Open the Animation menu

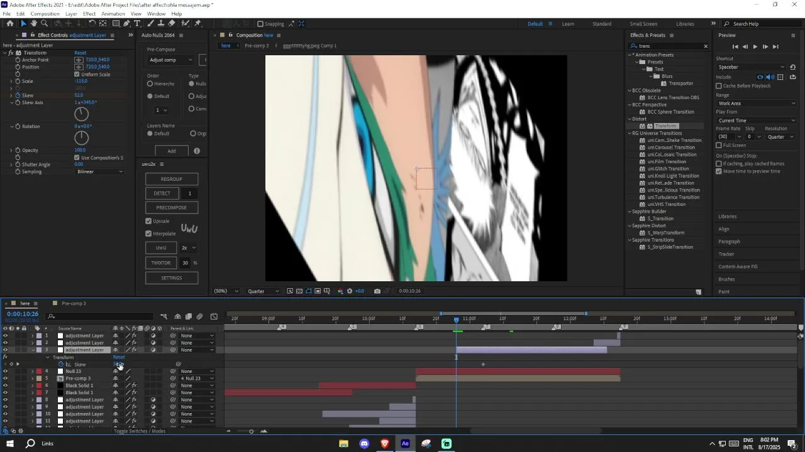pos(113,14)
